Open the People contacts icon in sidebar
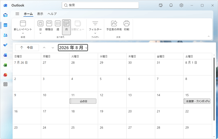The height and width of the screenshot is (139, 218). (5, 35)
